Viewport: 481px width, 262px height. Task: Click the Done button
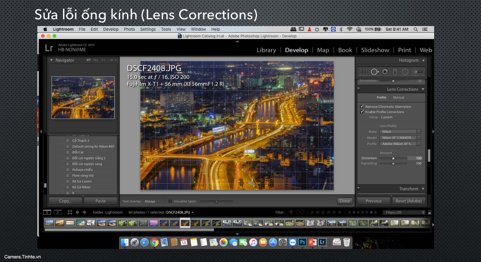pyautogui.click(x=345, y=201)
